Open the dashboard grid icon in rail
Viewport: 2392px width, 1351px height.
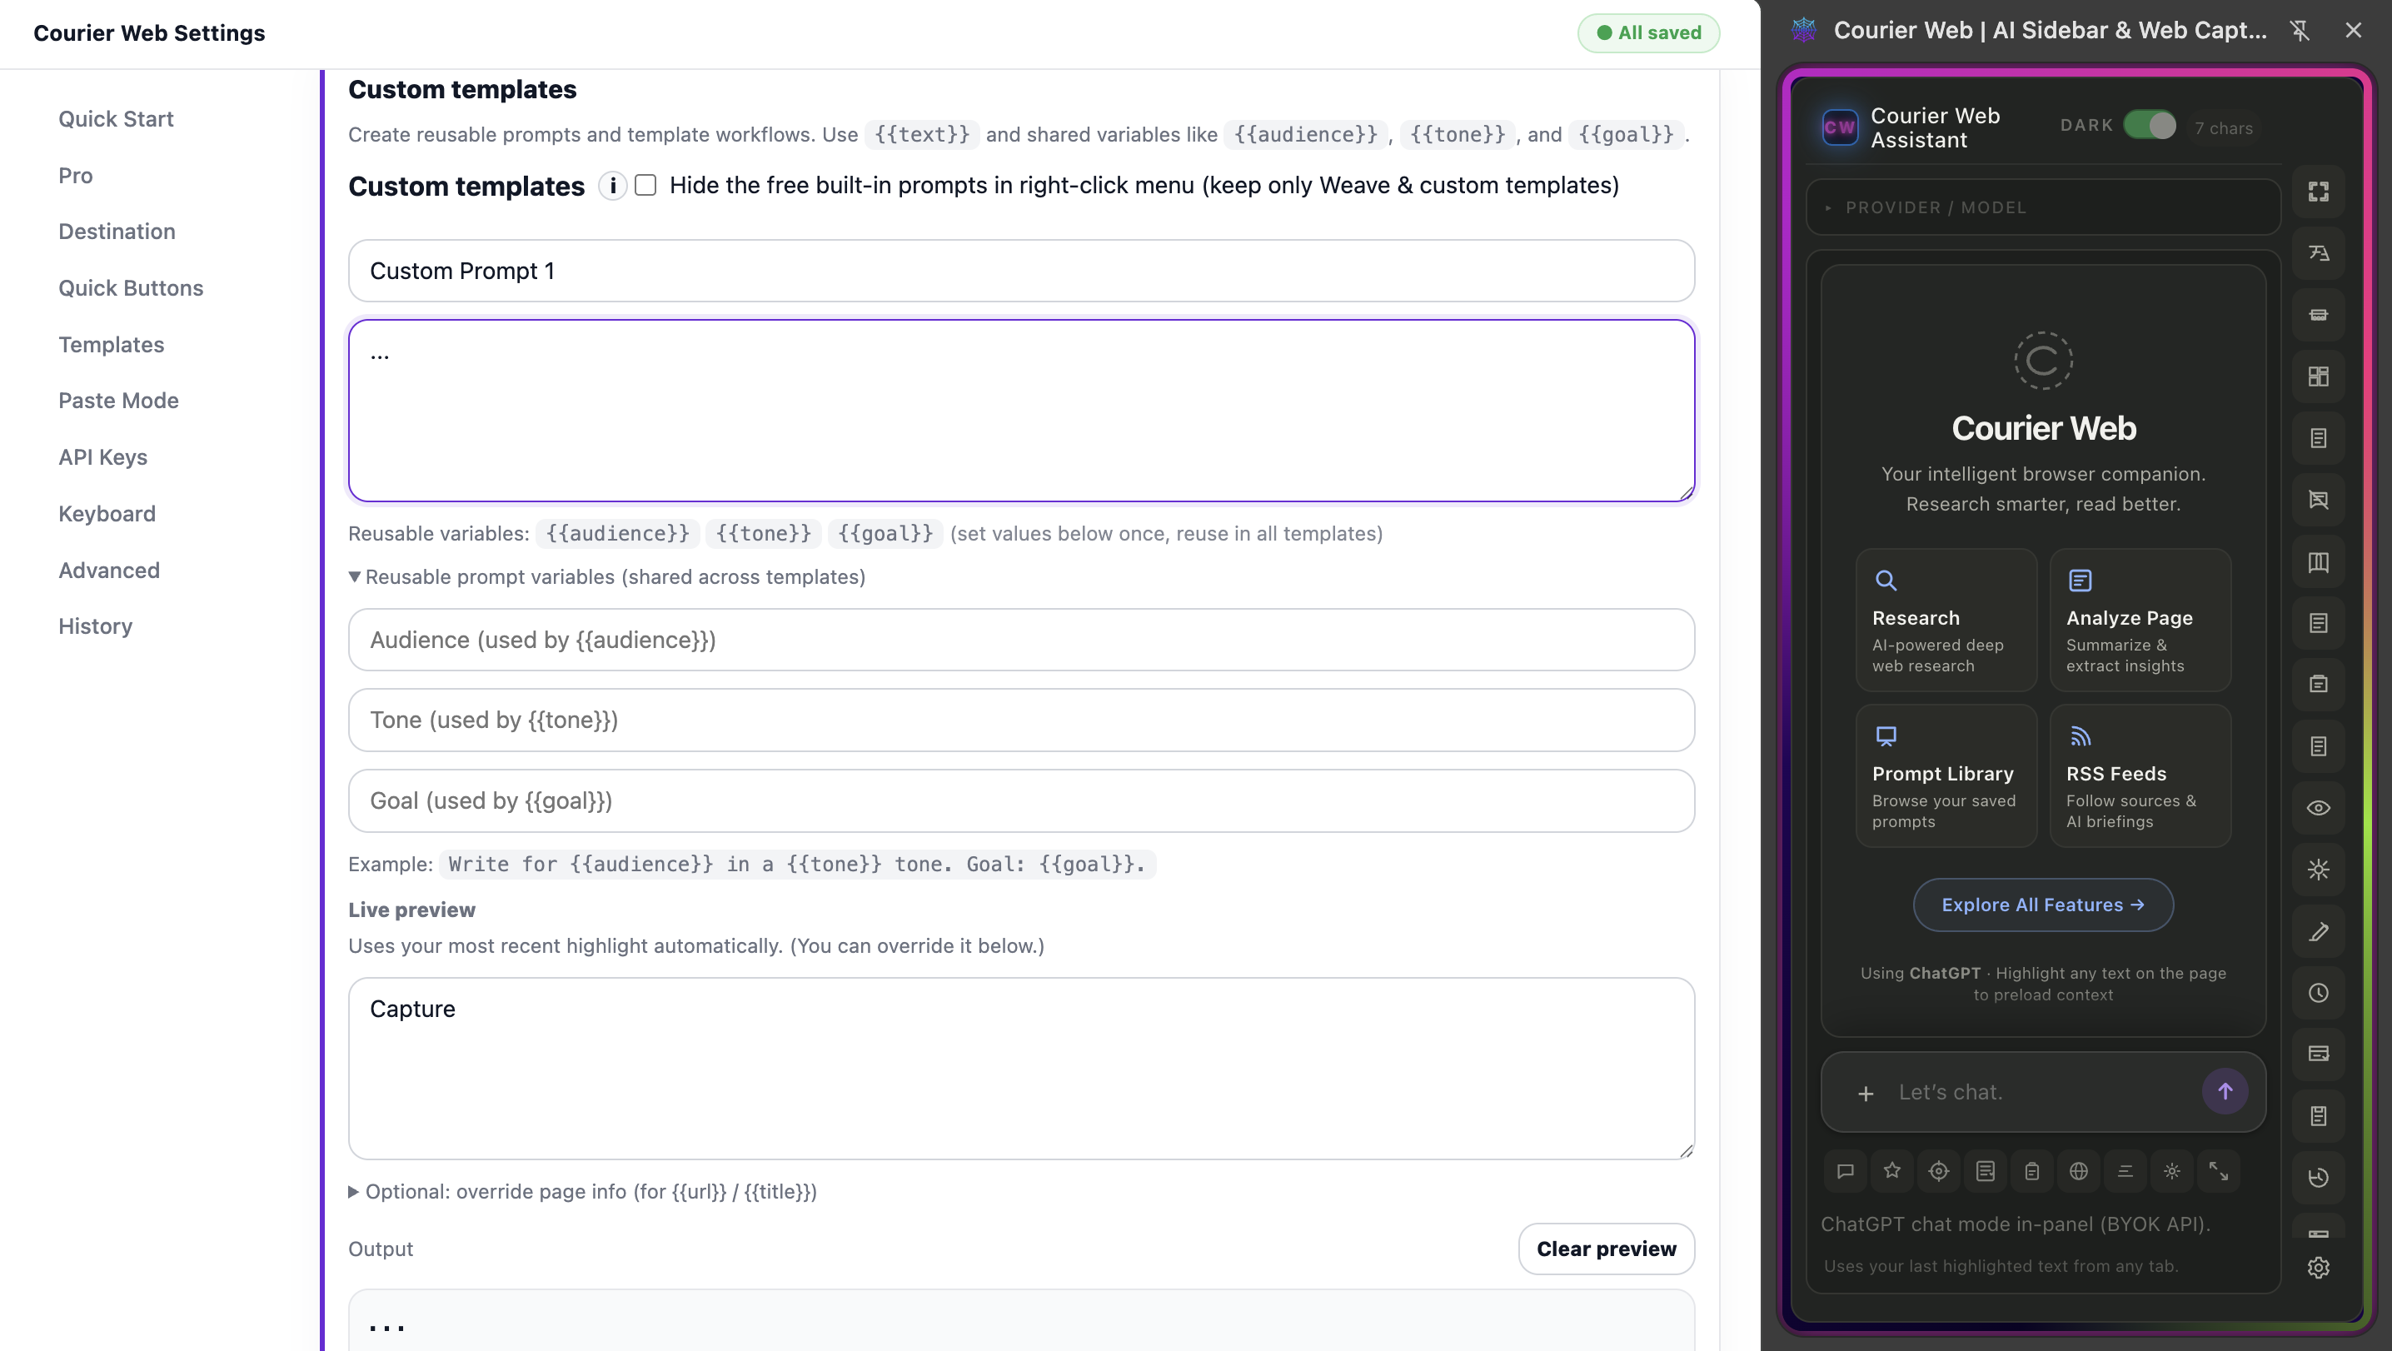pos(2318,376)
